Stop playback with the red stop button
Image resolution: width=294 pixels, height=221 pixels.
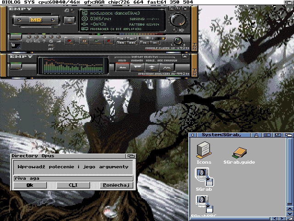coord(108,41)
